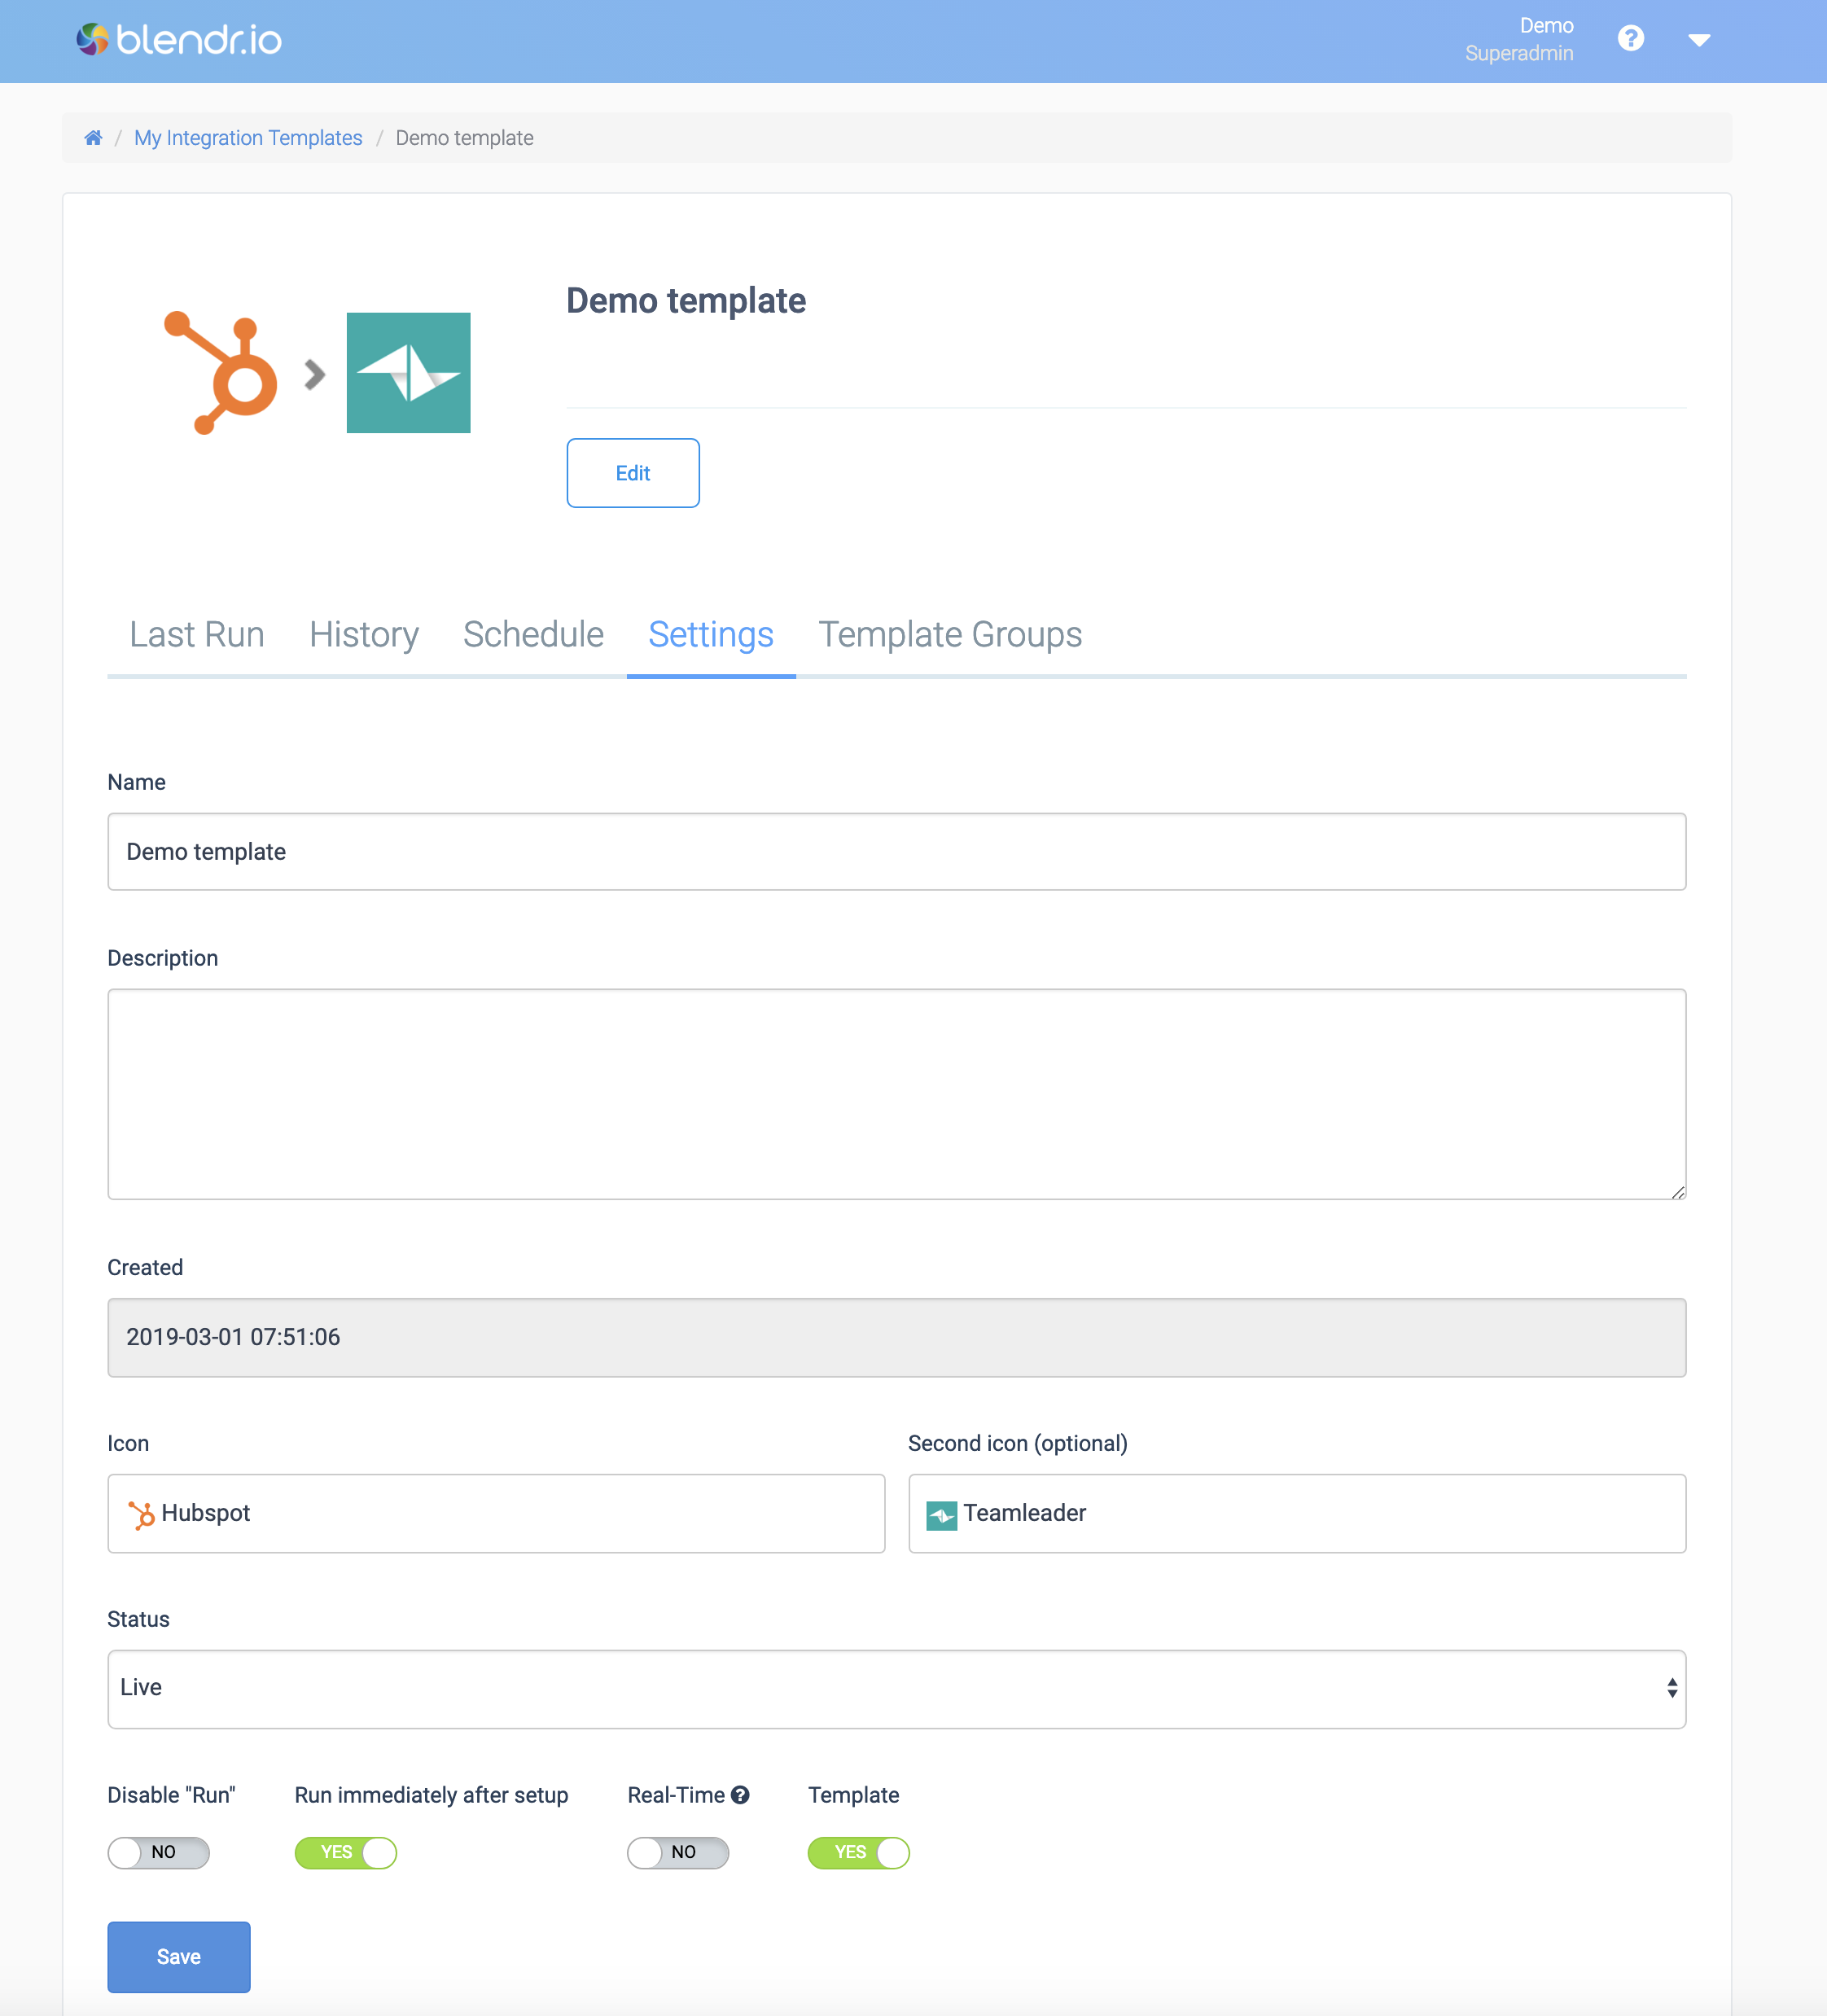Image resolution: width=1827 pixels, height=2016 pixels.
Task: Open the Status dropdown set to Live
Action: 897,1689
